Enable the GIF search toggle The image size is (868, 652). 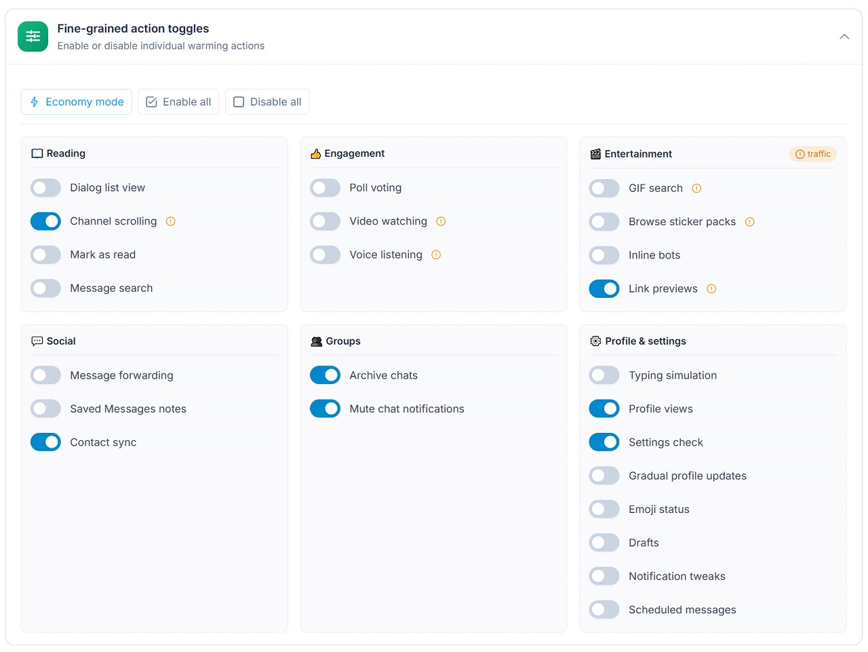(x=604, y=189)
